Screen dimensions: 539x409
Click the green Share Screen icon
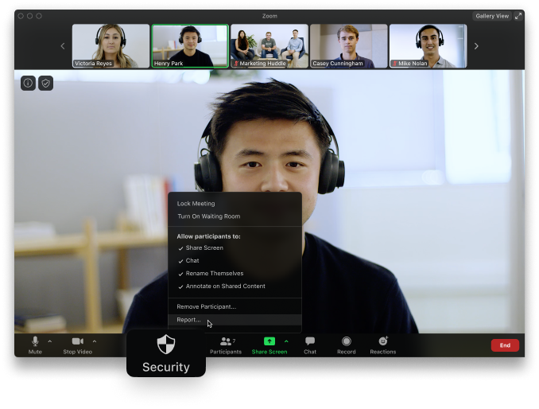[x=269, y=341]
